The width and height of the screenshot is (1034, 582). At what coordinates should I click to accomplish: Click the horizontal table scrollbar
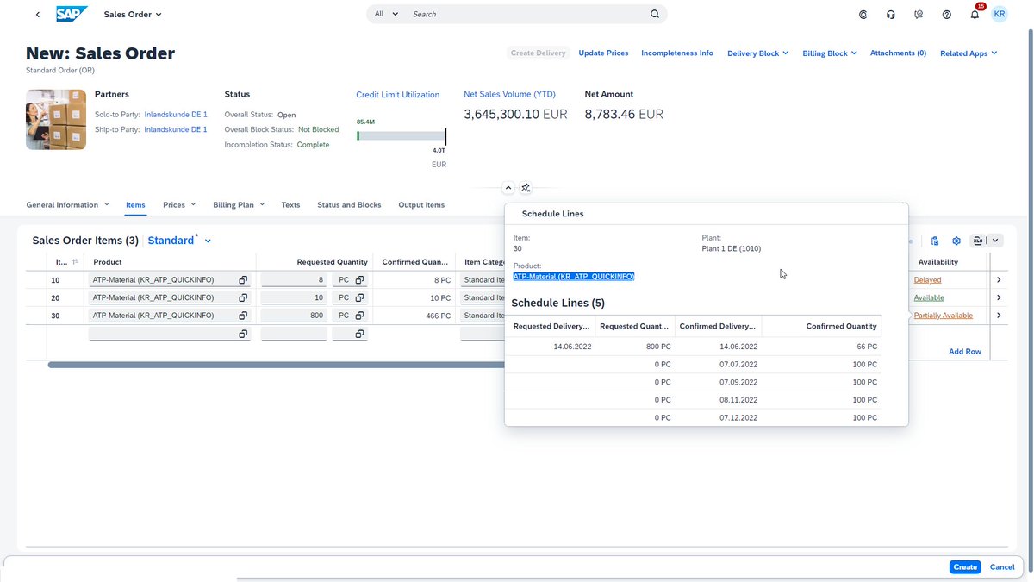pos(276,365)
